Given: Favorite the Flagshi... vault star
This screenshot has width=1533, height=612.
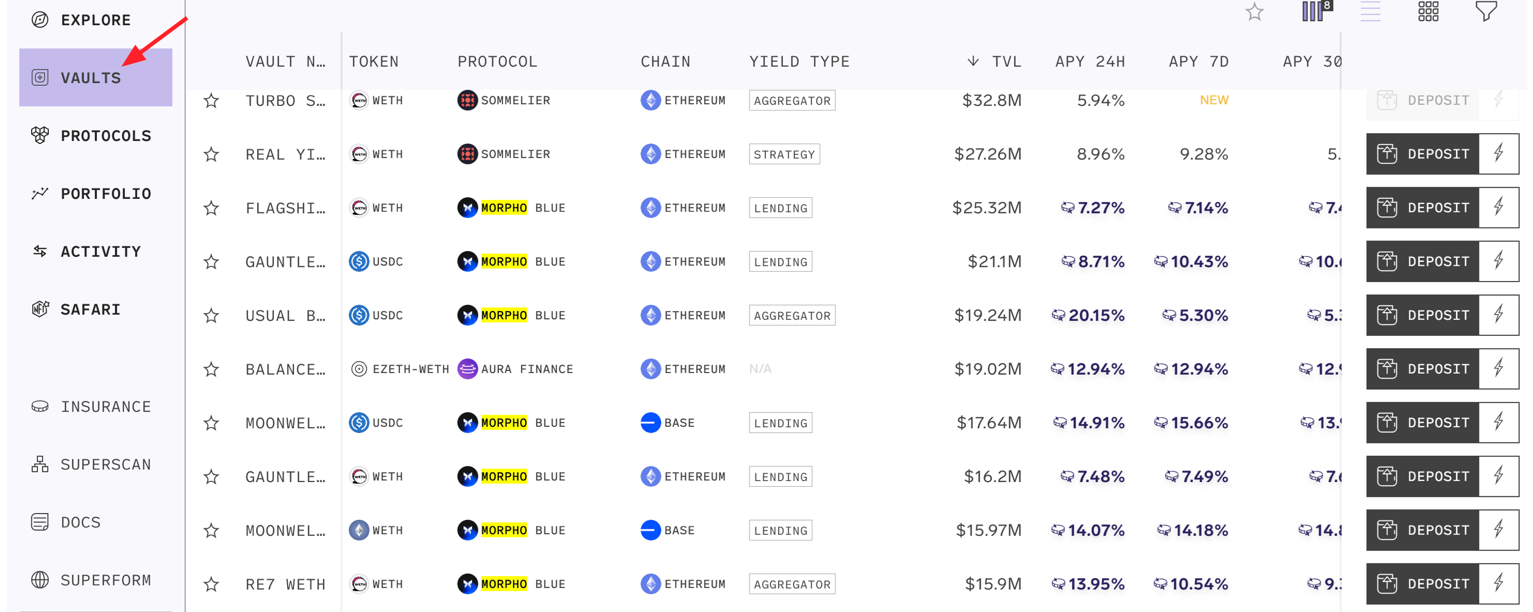Looking at the screenshot, I should [211, 208].
